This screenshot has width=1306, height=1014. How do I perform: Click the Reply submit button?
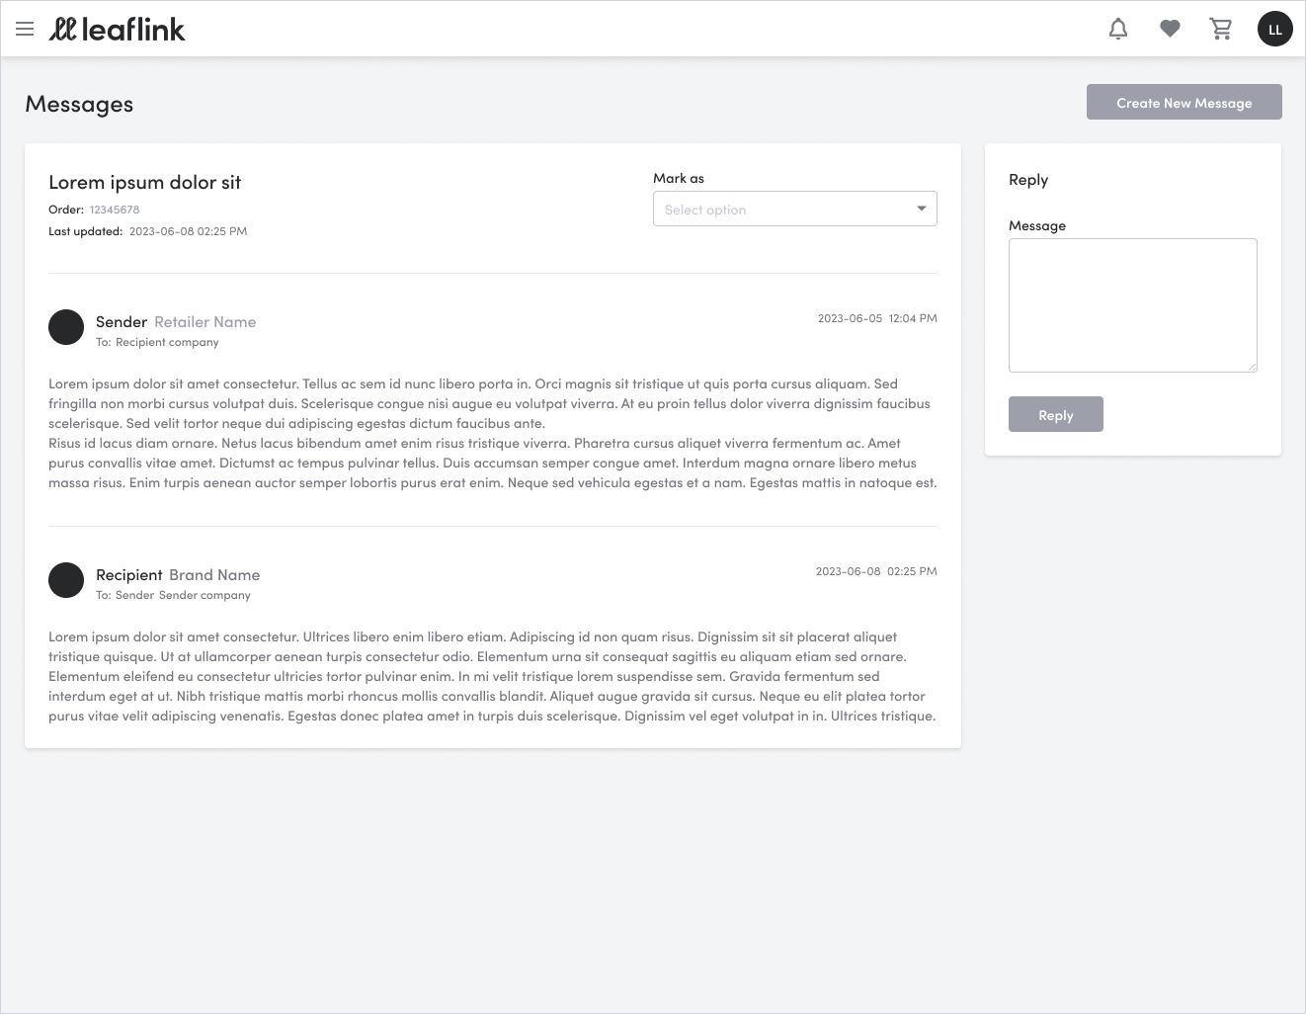[1056, 414]
